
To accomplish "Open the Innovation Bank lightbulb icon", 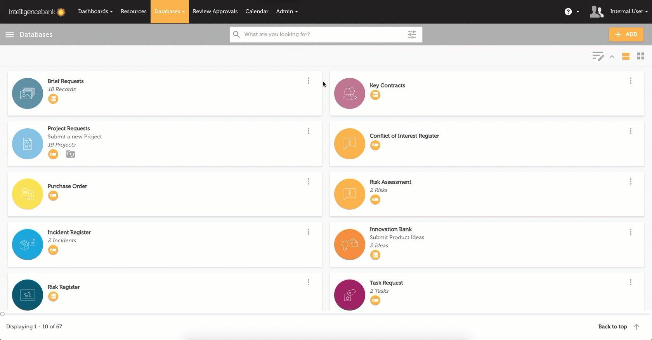I will point(349,245).
